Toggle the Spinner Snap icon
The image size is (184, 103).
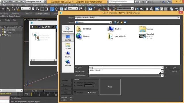coord(109,9)
